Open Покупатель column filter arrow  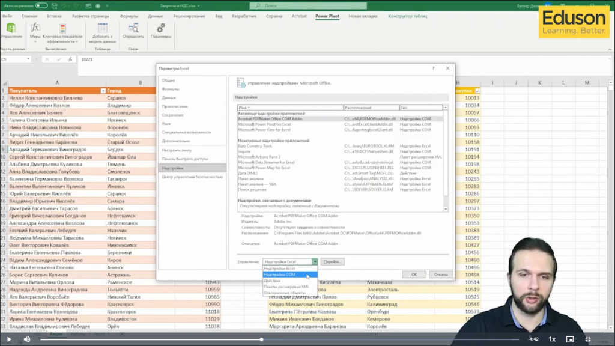pos(103,91)
